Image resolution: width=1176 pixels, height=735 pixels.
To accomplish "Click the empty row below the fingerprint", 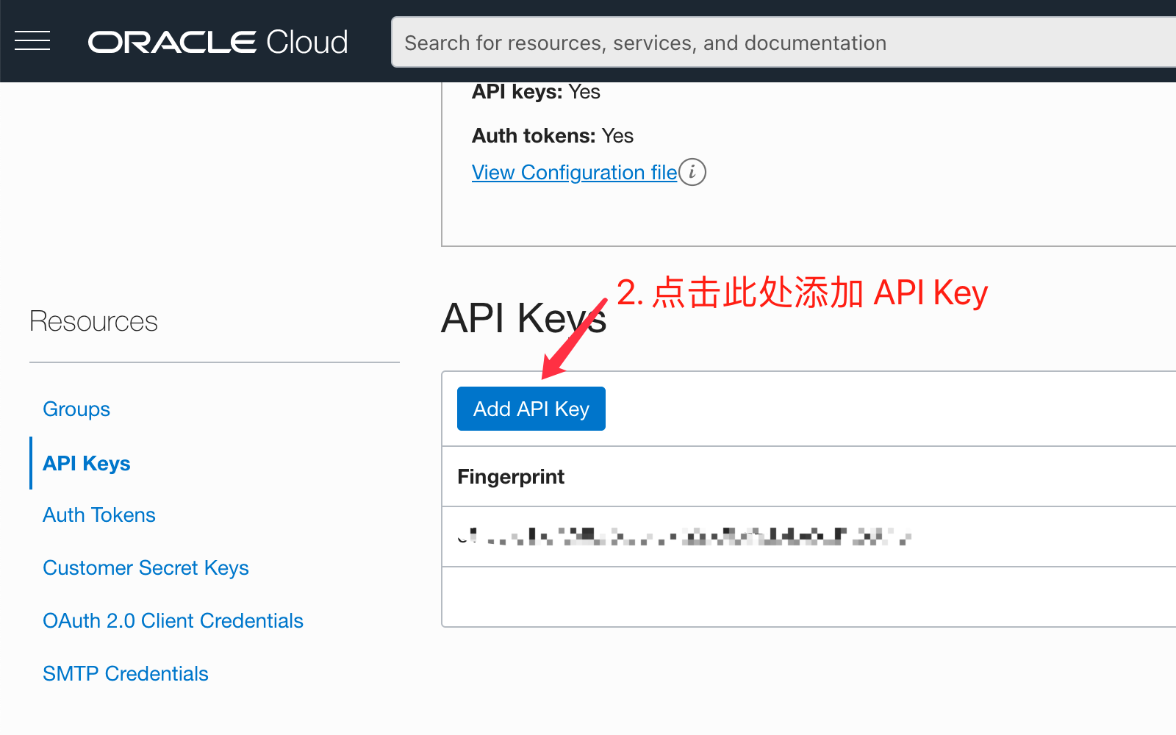I will click(x=808, y=596).
